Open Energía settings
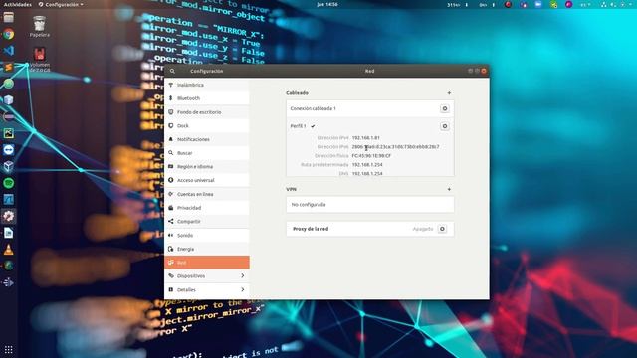 [207, 249]
